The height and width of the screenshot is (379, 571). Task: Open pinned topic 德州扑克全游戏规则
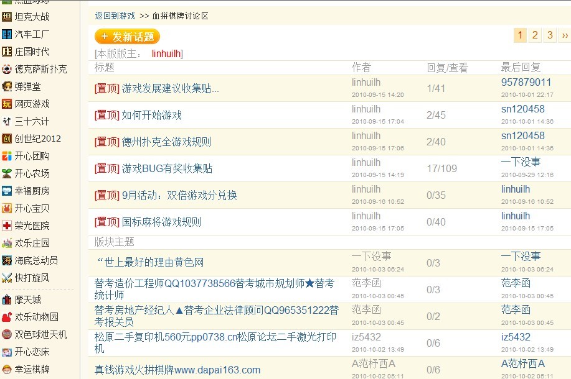click(166, 142)
